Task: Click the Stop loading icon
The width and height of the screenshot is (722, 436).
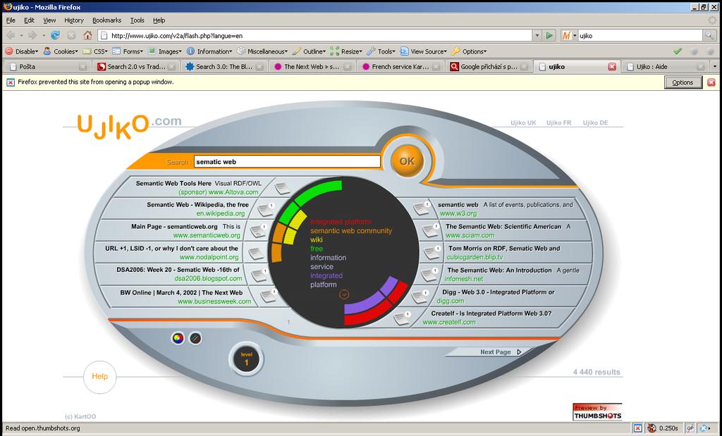Action: [71, 35]
